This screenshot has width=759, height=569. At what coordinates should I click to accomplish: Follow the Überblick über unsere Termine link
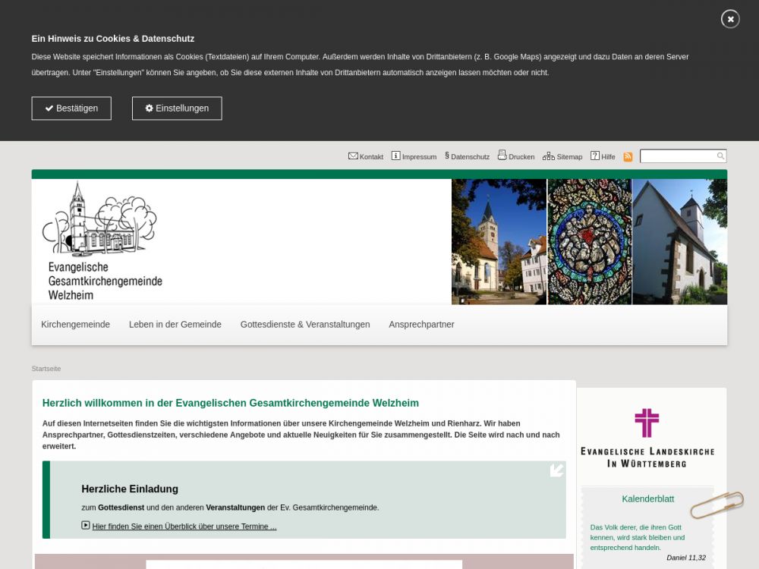click(x=184, y=527)
